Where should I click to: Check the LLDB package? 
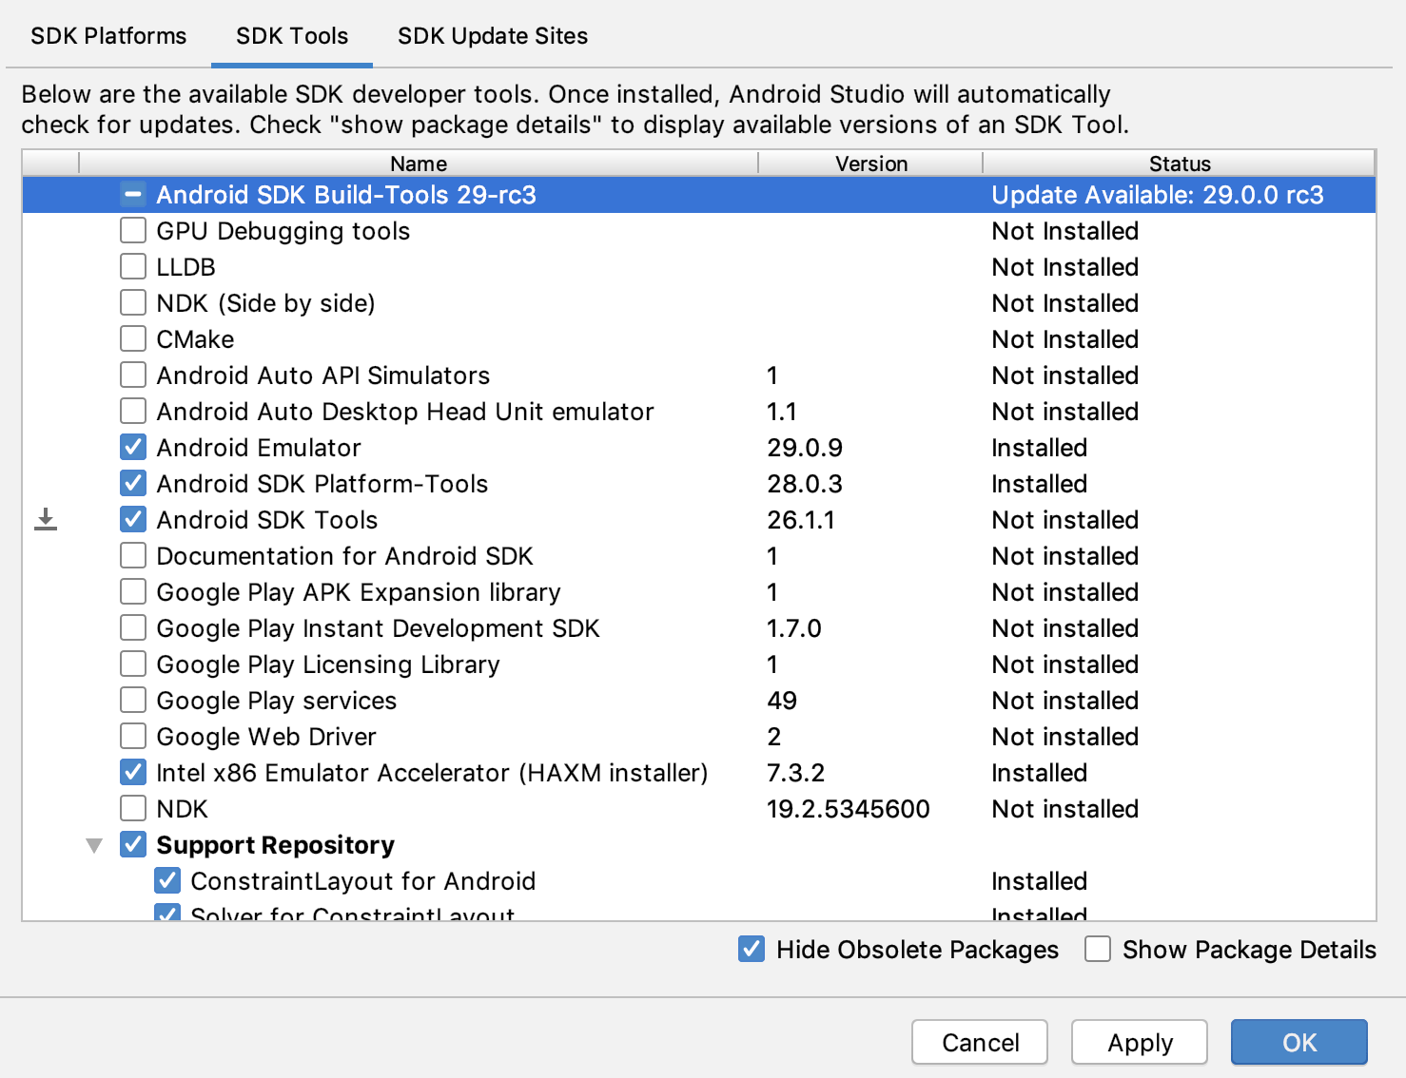pos(132,266)
